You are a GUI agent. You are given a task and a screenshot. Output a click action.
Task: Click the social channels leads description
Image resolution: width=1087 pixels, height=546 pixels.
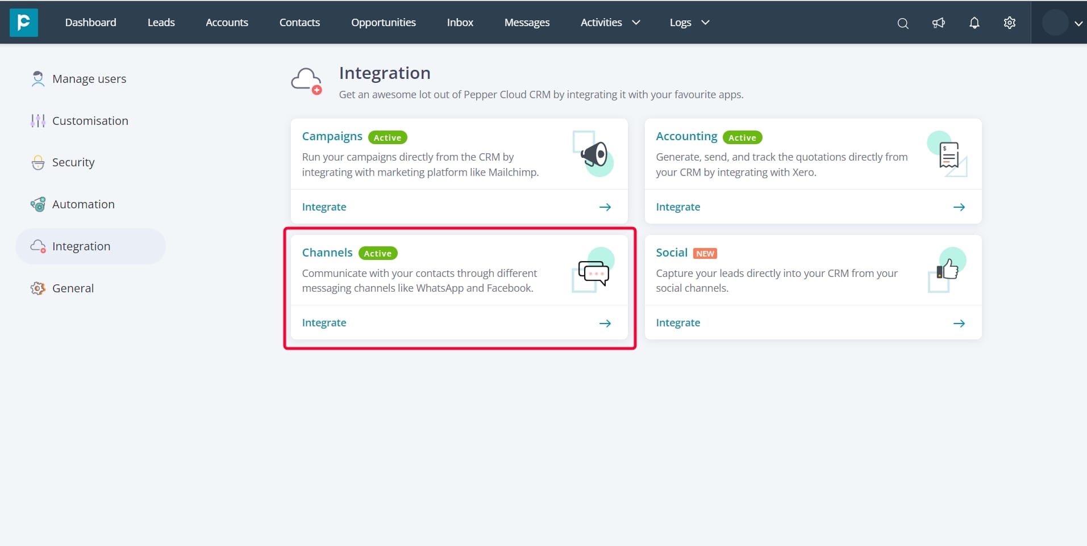coord(777,280)
